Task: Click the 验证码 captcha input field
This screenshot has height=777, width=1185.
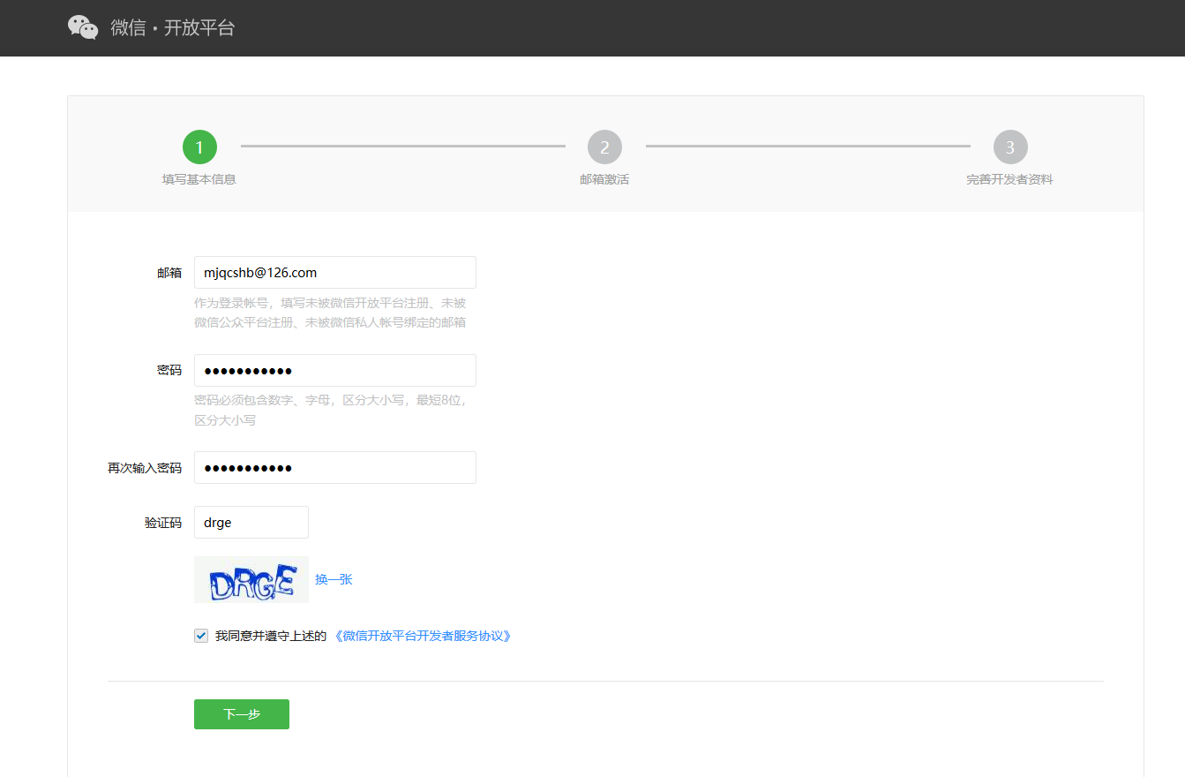Action: (251, 523)
